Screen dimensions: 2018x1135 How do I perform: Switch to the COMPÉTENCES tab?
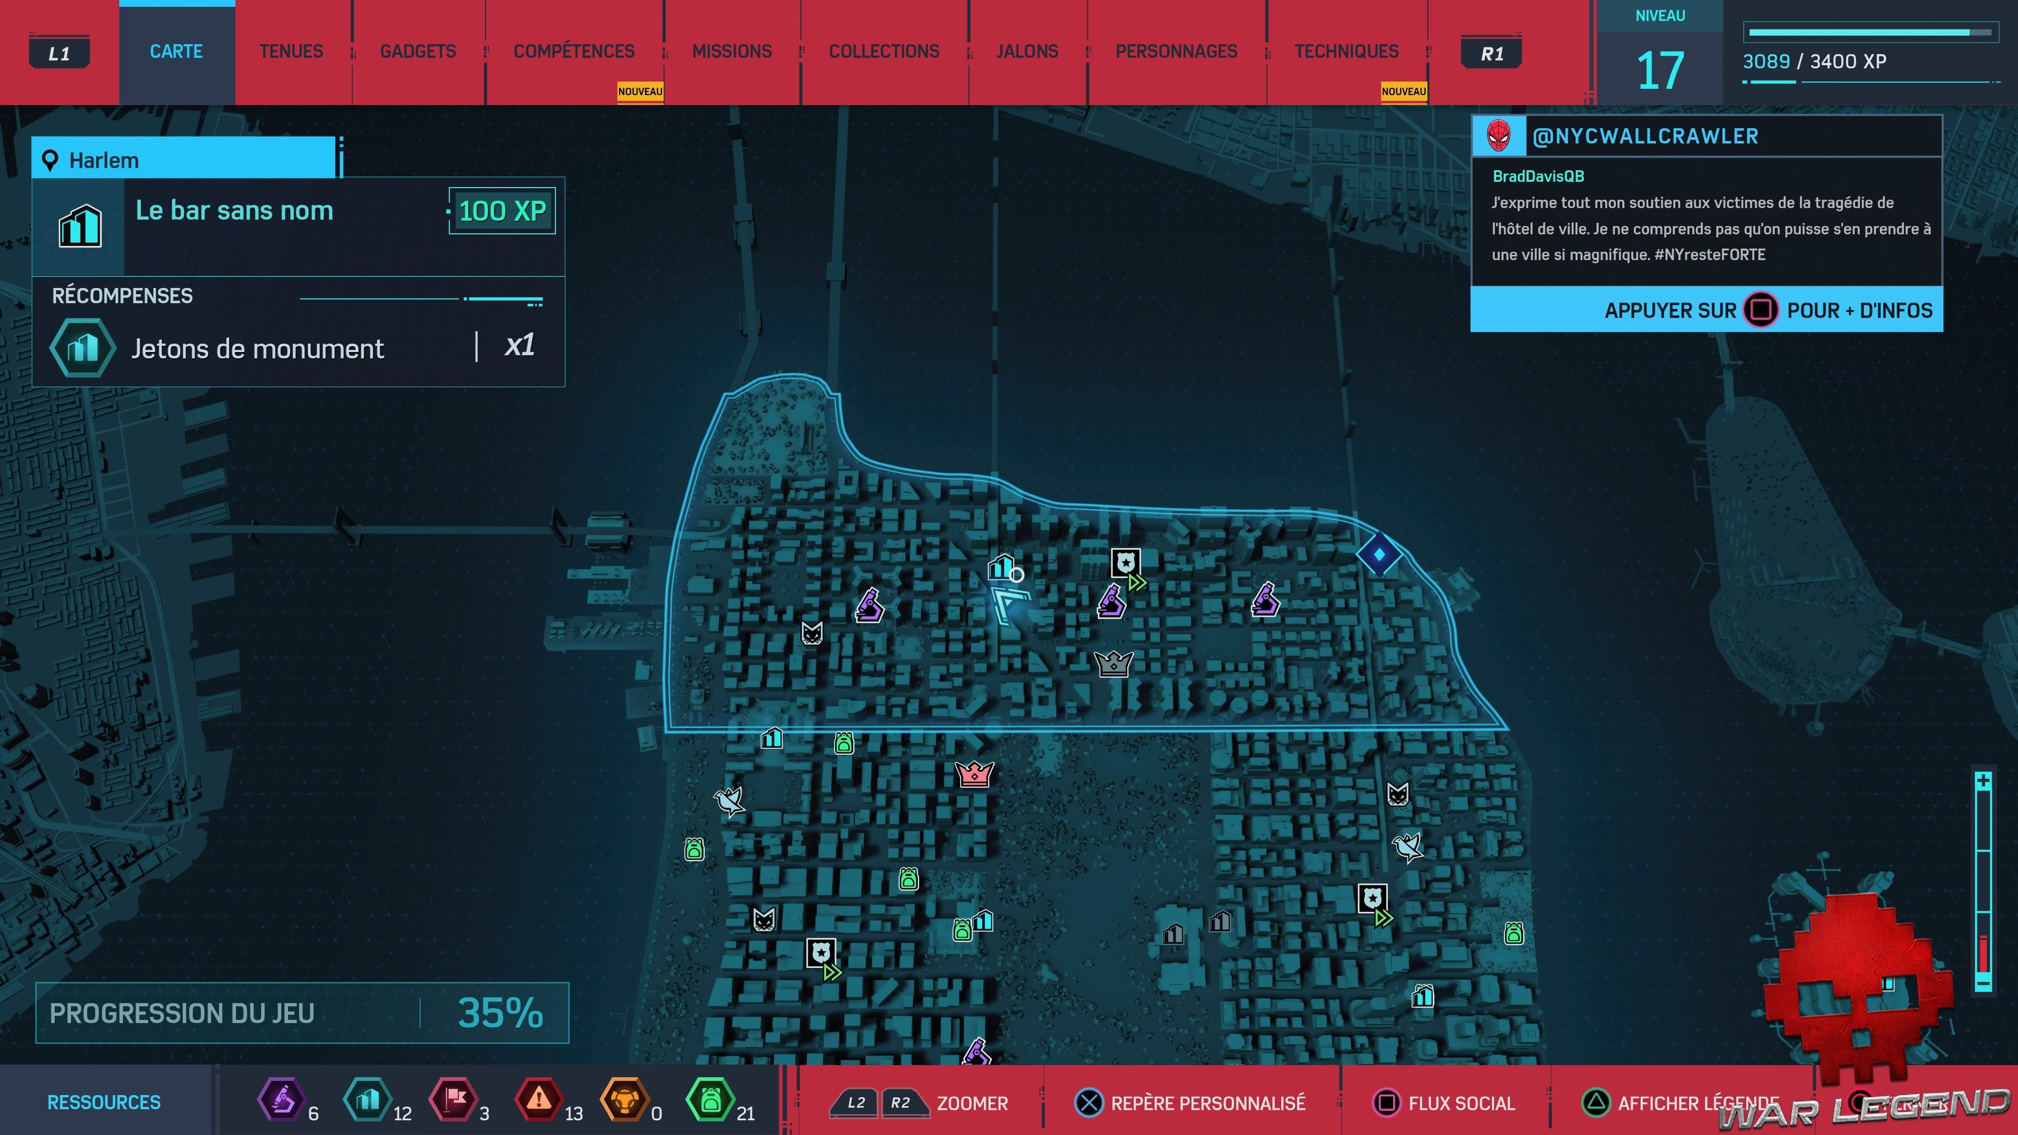point(573,51)
